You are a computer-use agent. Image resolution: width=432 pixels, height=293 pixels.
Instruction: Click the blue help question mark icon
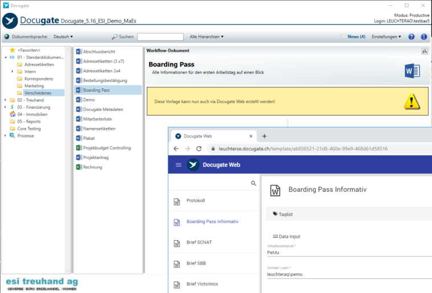(411, 36)
